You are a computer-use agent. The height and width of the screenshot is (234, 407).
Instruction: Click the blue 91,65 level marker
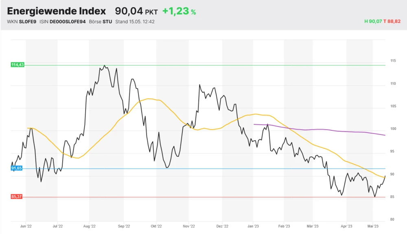17,168
